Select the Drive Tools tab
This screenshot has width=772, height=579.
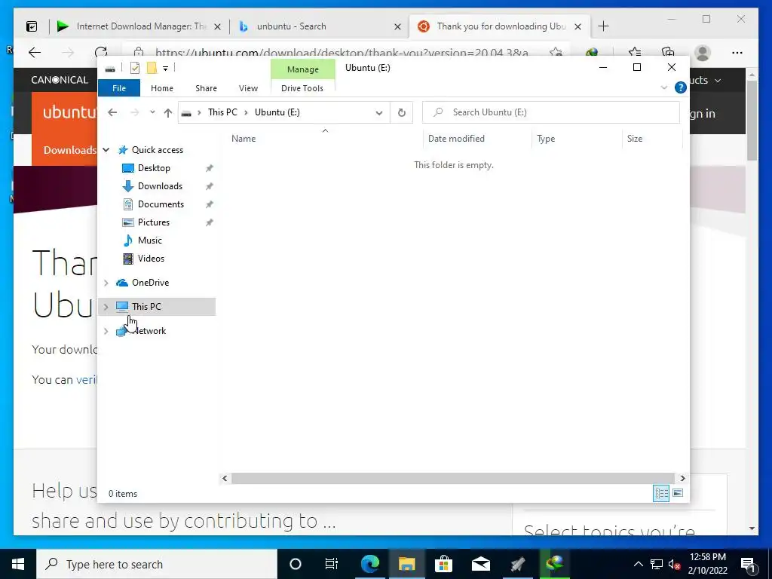click(x=302, y=88)
